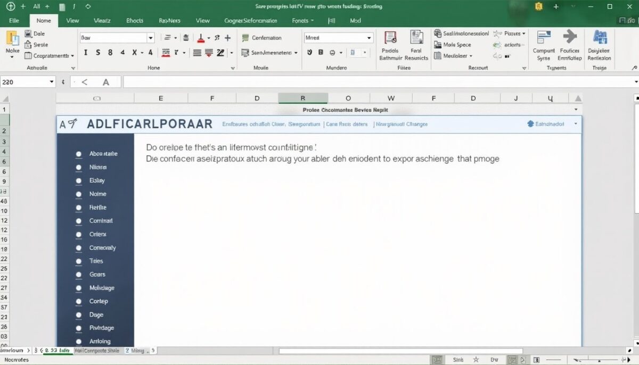Select column E header

point(160,98)
